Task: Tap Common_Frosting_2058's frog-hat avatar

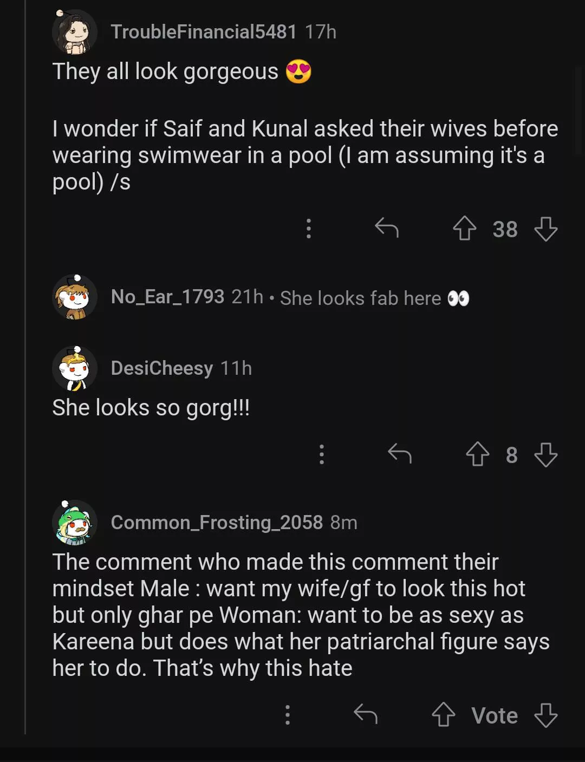Action: click(x=75, y=523)
